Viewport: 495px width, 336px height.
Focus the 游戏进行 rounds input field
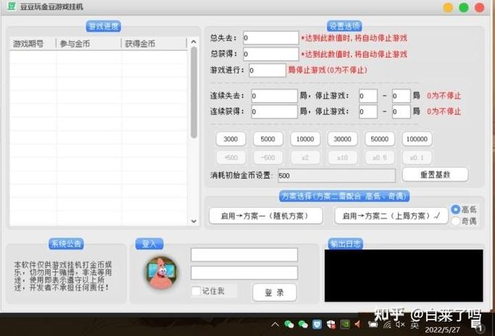[267, 70]
